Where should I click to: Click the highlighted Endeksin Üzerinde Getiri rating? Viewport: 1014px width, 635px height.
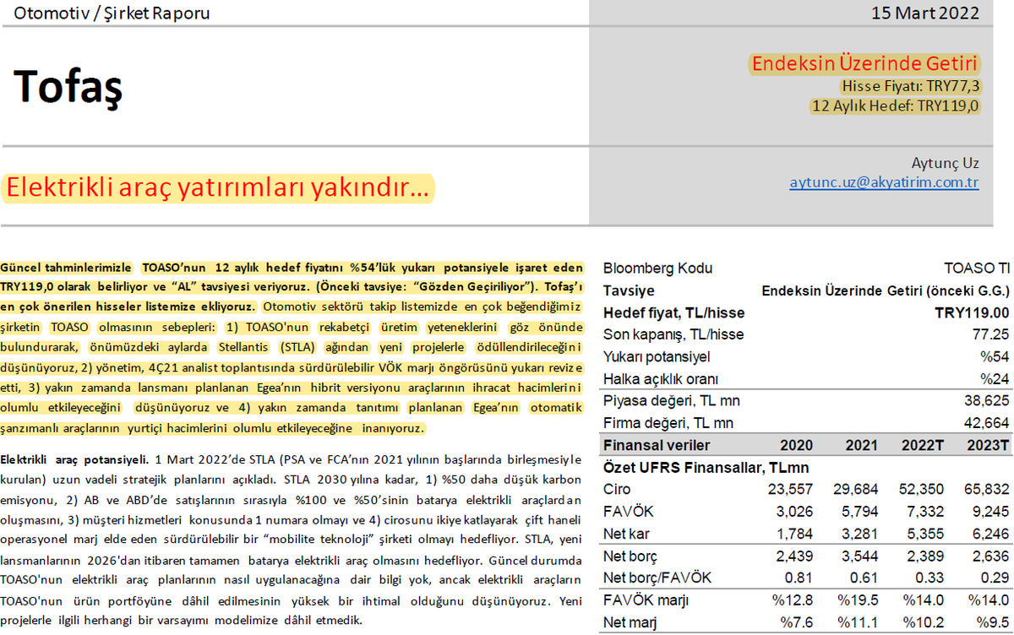point(864,62)
